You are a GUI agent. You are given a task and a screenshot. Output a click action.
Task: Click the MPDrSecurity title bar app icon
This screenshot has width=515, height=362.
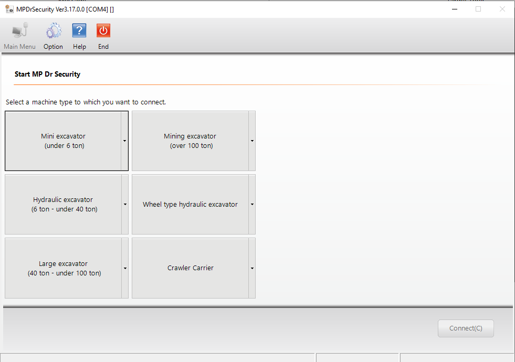(x=9, y=9)
